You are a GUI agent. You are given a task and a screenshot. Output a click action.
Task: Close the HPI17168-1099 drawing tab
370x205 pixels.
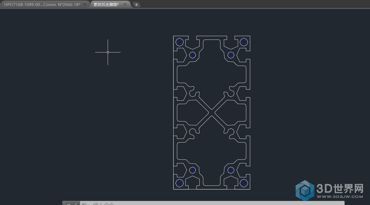click(85, 4)
